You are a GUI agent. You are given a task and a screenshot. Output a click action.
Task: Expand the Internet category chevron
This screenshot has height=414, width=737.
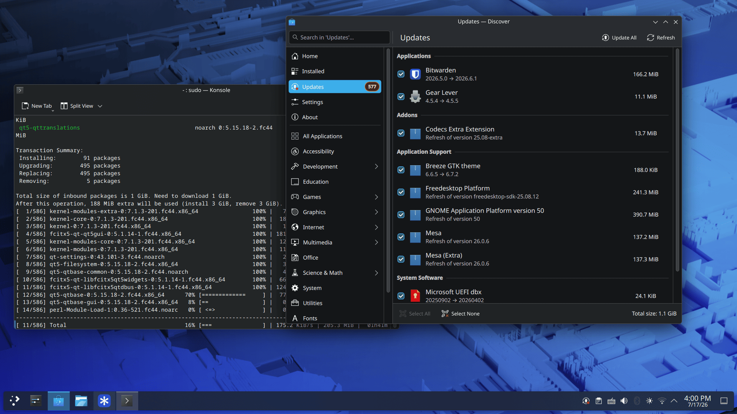pos(376,227)
